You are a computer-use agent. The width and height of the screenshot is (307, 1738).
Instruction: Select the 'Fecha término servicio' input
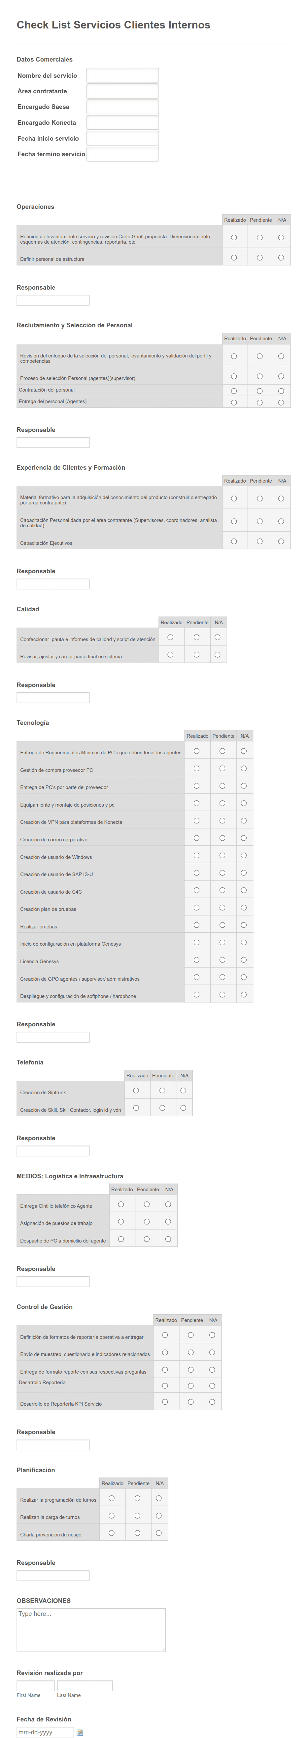click(122, 155)
